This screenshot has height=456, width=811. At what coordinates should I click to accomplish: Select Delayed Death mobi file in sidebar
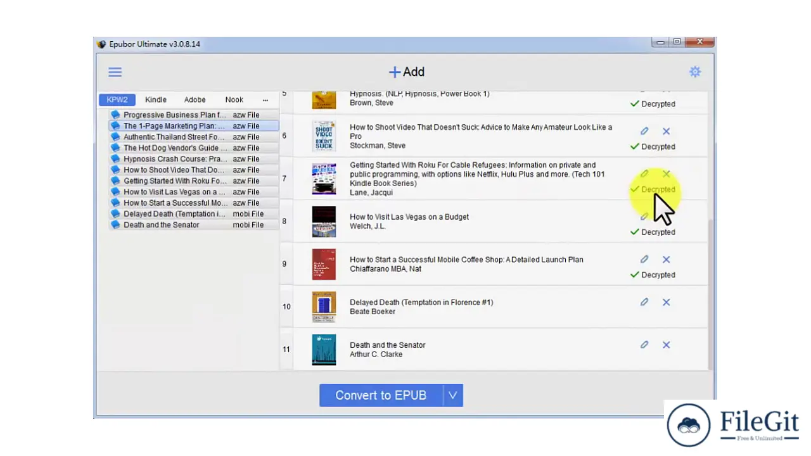(194, 213)
